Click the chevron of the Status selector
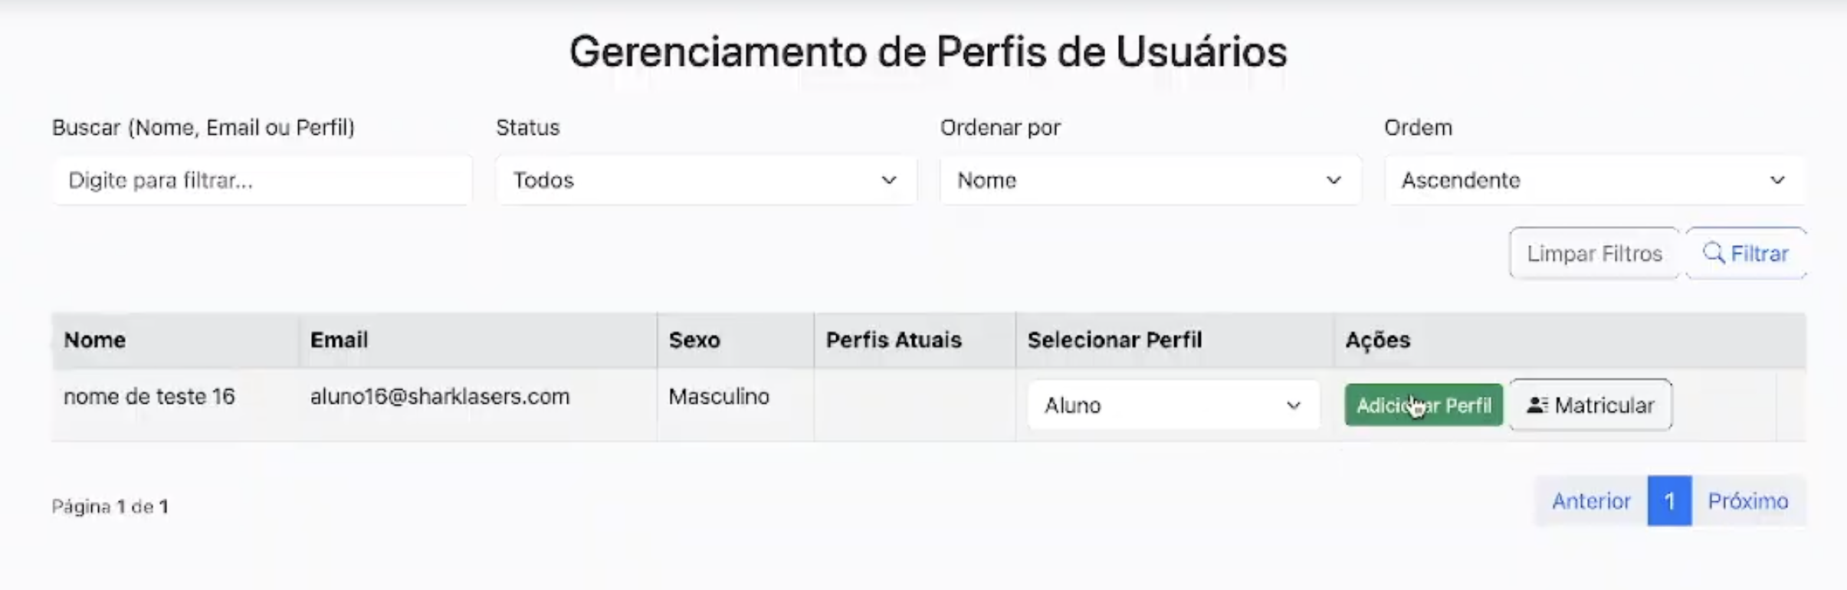This screenshot has width=1847, height=590. pyautogui.click(x=889, y=181)
